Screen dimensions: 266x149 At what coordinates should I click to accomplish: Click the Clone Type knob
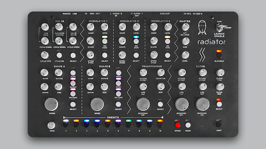pyautogui.click(x=220, y=73)
